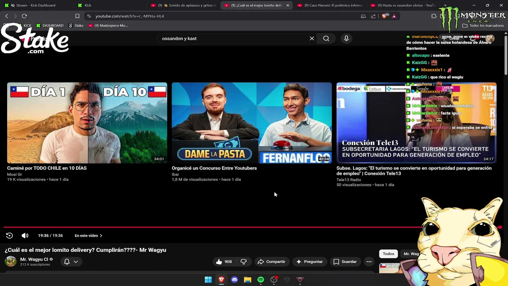Image resolution: width=508 pixels, height=286 pixels.
Task: Switch to 'Caso Narumi' browser tab
Action: [x=330, y=5]
